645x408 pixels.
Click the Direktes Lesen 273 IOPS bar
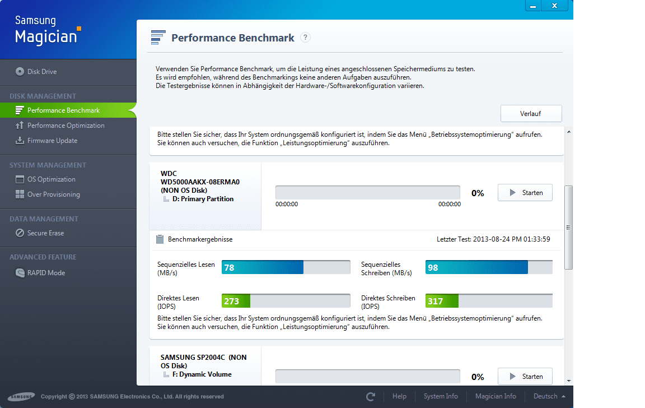286,301
